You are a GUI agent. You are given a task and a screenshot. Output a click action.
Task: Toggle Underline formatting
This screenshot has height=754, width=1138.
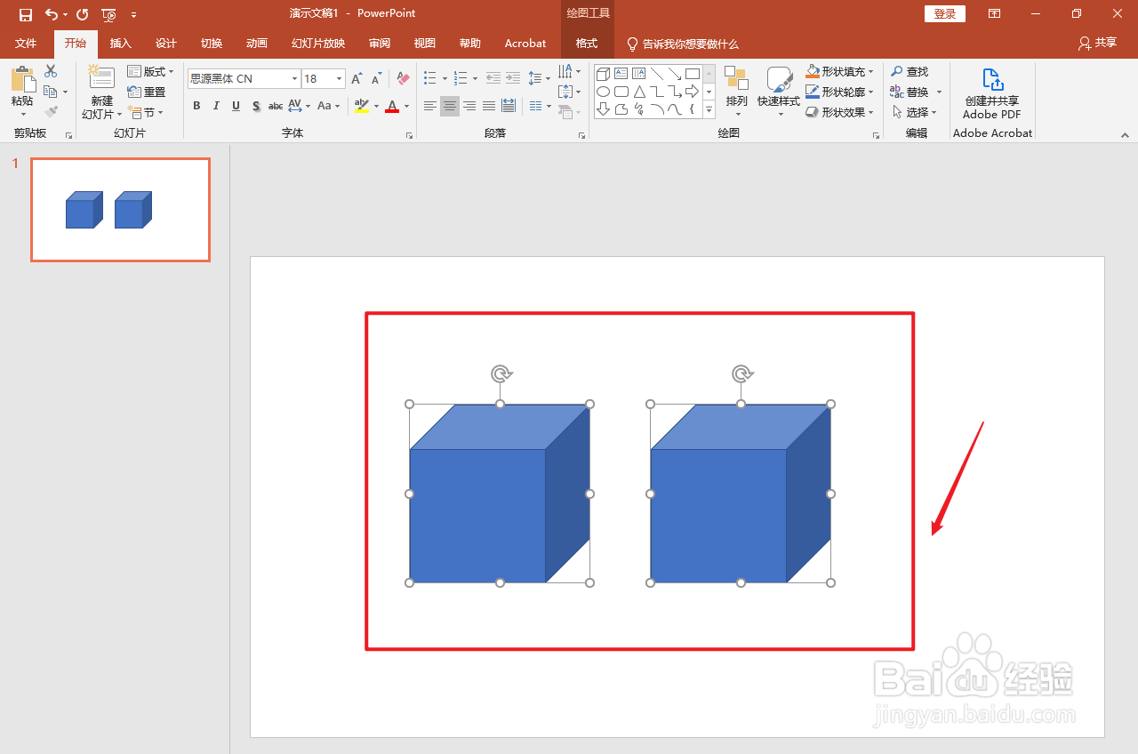point(236,106)
